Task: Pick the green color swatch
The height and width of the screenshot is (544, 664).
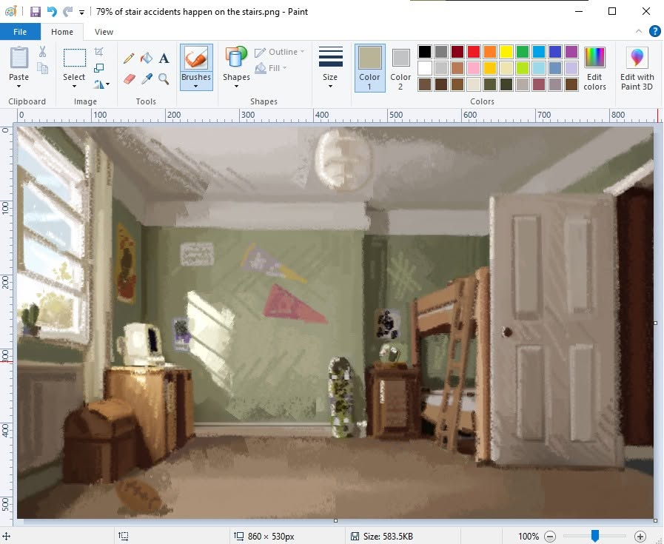Action: pos(523,52)
